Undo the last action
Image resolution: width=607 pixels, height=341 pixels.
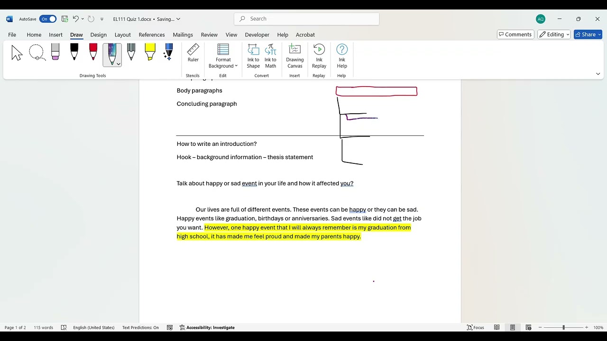click(x=75, y=19)
